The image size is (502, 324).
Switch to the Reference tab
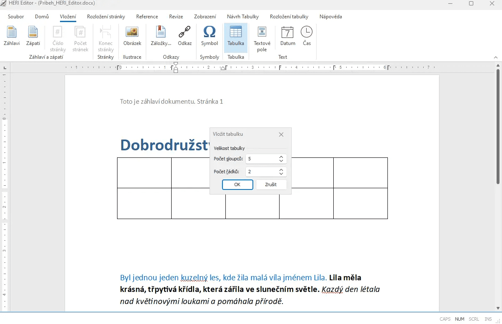click(x=147, y=17)
